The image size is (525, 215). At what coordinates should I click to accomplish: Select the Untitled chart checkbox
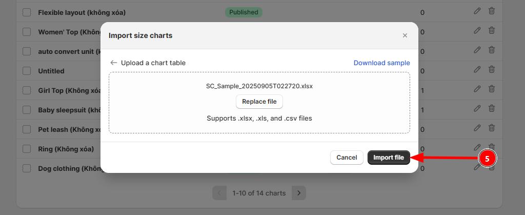[x=27, y=71]
